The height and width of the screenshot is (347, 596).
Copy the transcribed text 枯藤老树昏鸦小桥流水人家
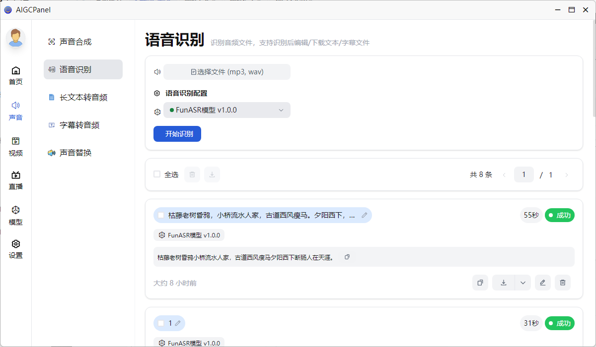click(347, 257)
